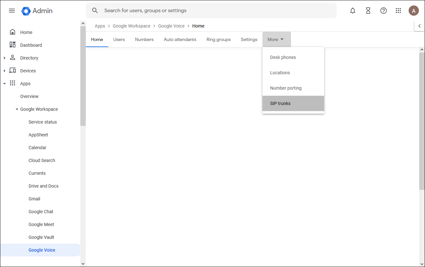The width and height of the screenshot is (425, 267).
Task: Expand the Devices tree arrow
Action: 4,71
